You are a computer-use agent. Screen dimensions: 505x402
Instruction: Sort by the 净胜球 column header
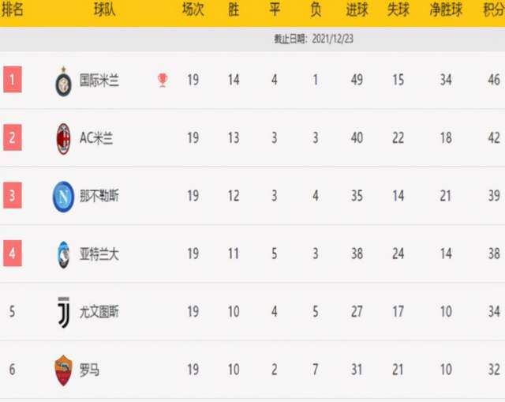pos(446,9)
